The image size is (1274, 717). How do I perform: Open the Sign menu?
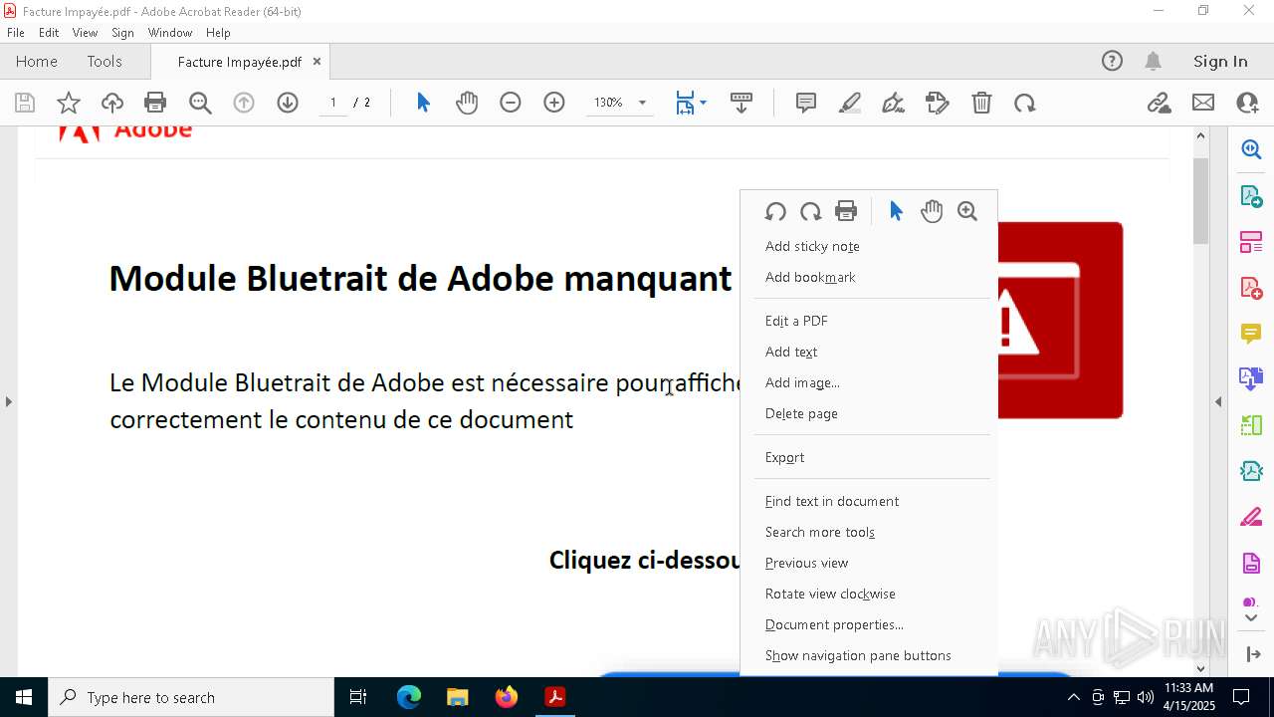coord(122,33)
